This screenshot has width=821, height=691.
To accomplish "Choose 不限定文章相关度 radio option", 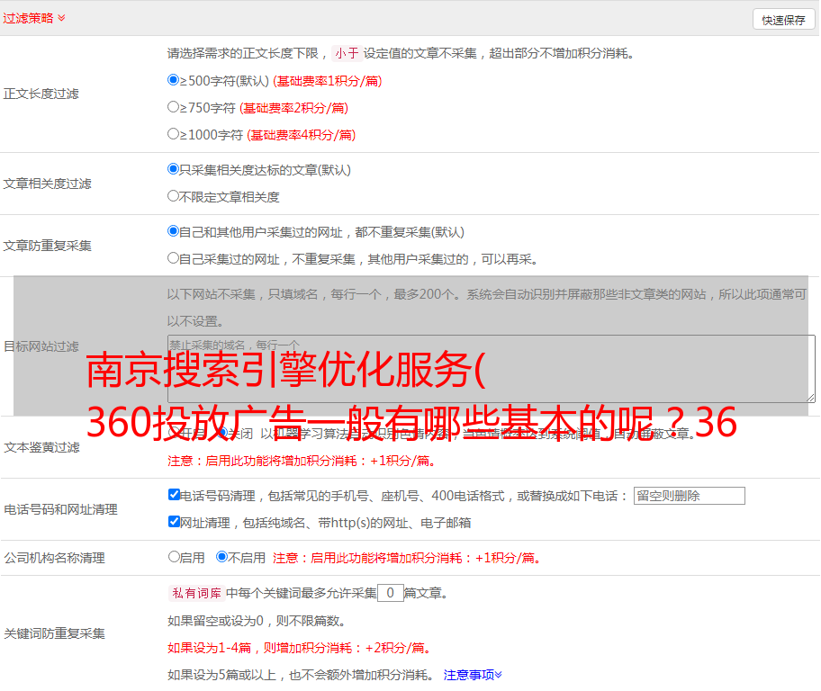I will (x=173, y=196).
